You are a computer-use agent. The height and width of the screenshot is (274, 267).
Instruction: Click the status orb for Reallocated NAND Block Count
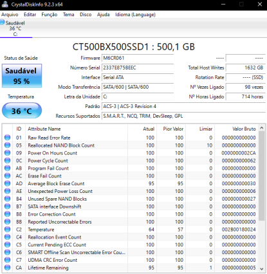(x=7, y=145)
